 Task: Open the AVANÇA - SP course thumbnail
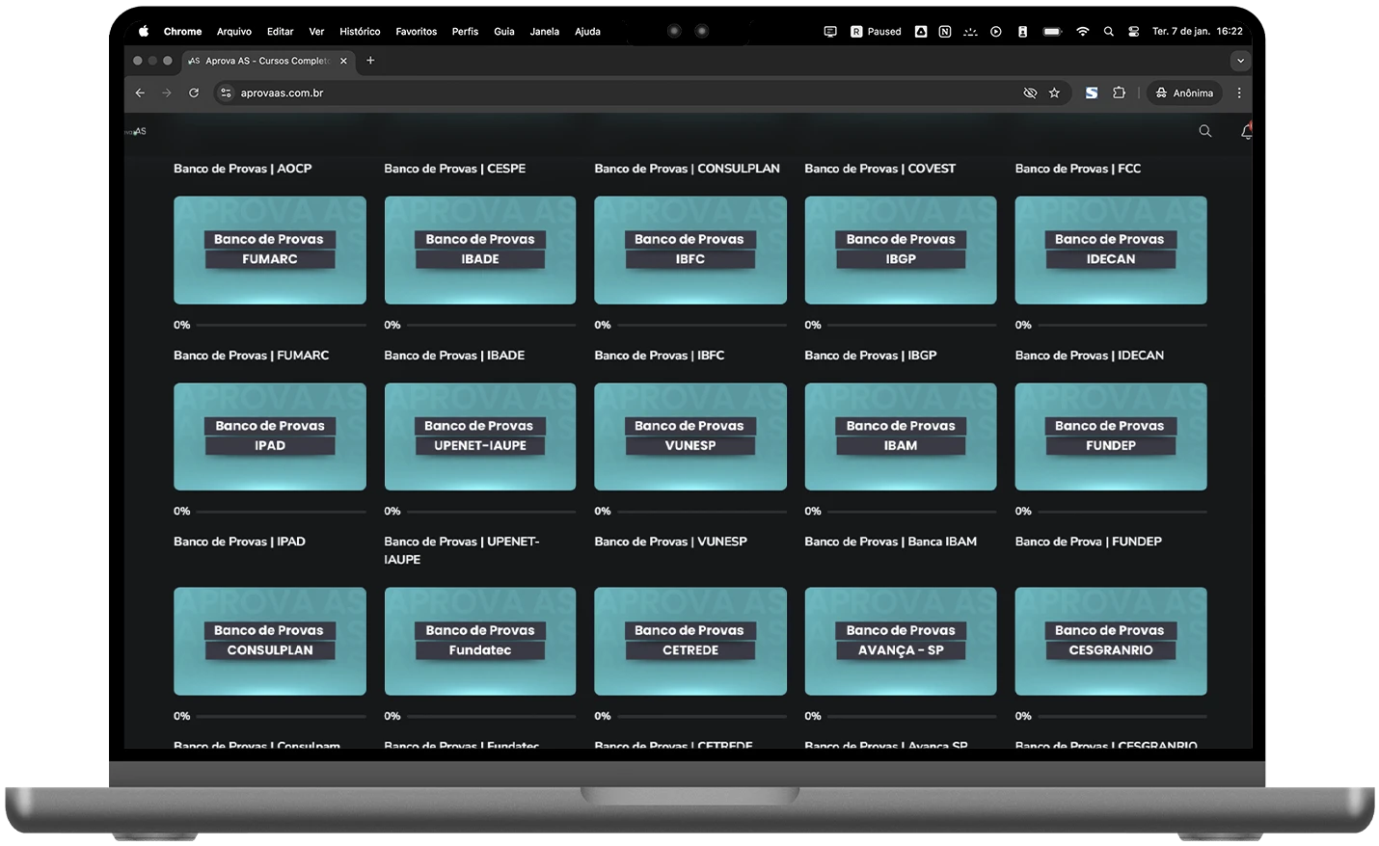tap(901, 642)
